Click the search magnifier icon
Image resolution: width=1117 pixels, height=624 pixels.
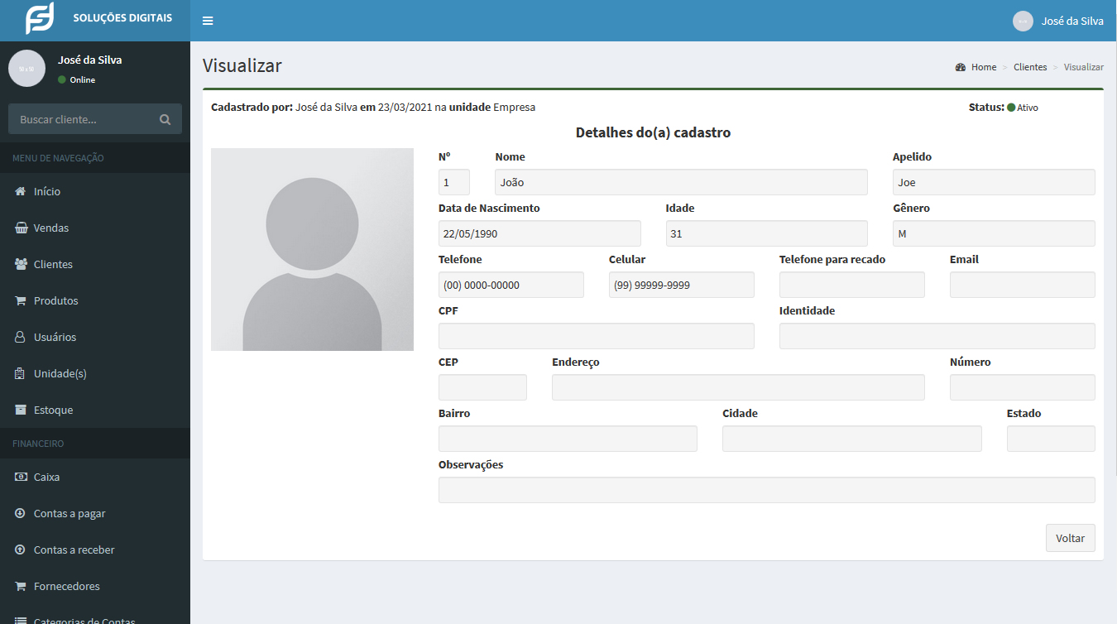coord(165,119)
